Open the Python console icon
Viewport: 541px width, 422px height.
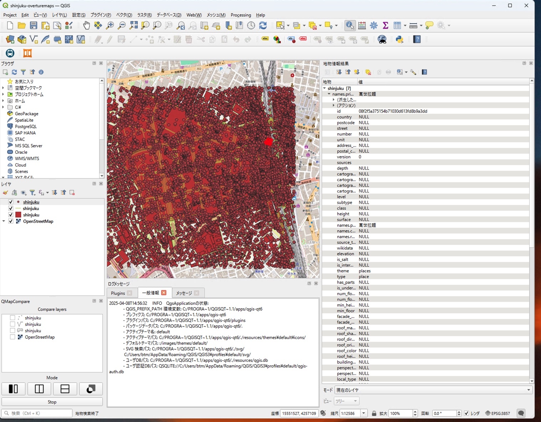pyautogui.click(x=399, y=39)
